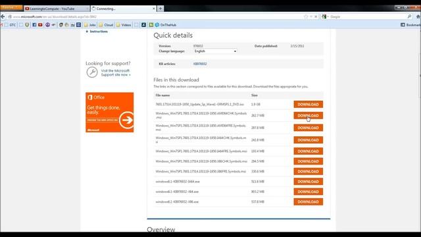Open the Cloud bookmark folder
Image resolution: width=421 pixels, height=237 pixels.
pos(106,25)
